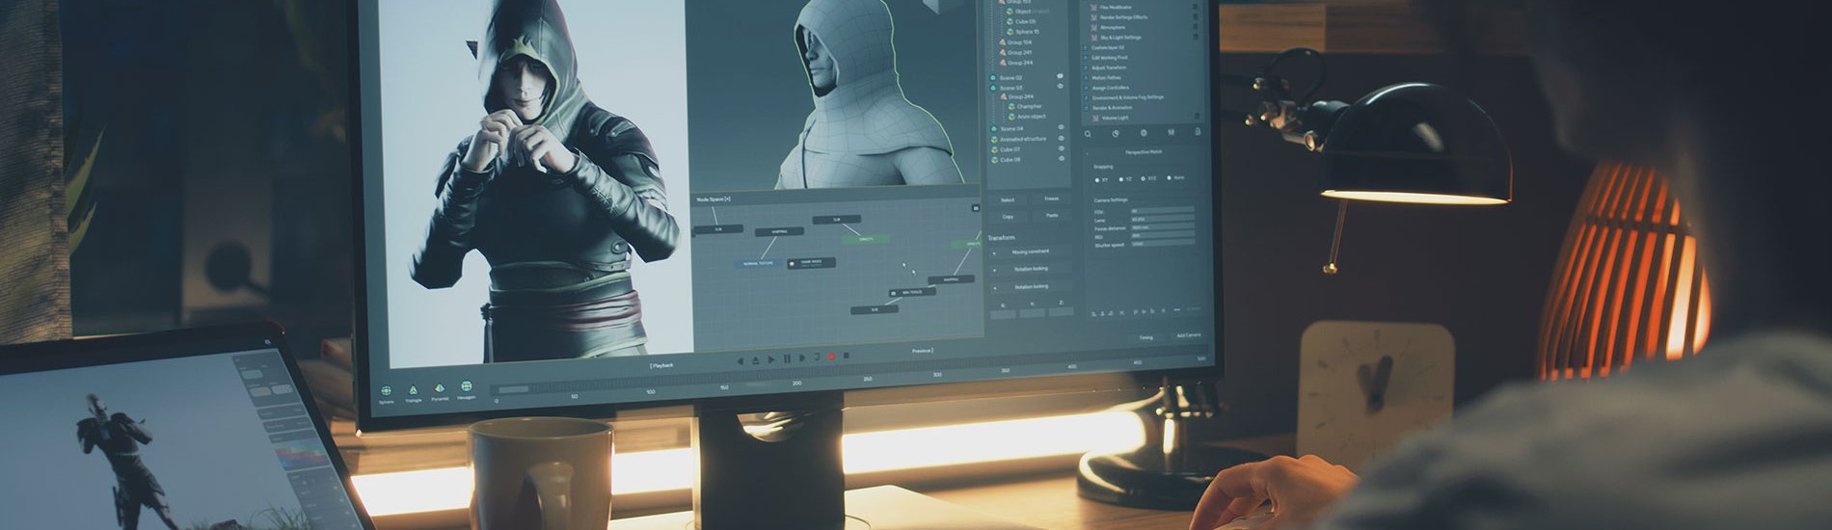Viewport: 1832px width, 530px height.
Task: Pick the Pyramid primitive tool
Action: (440, 388)
